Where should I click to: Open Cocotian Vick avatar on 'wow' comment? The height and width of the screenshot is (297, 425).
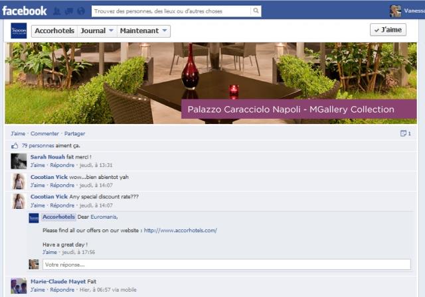[19, 181]
